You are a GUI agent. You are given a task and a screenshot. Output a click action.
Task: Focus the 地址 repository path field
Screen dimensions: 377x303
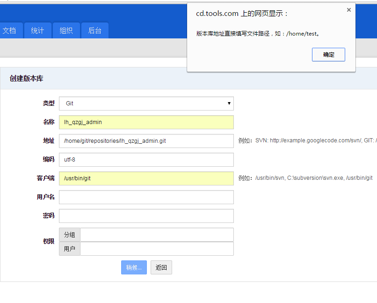tap(146, 141)
